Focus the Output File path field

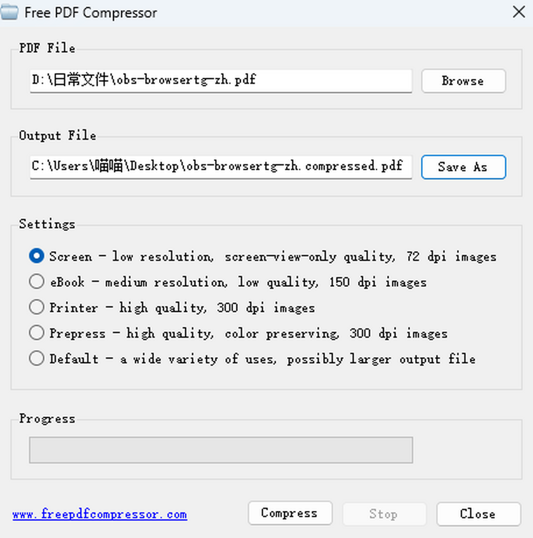tap(221, 167)
